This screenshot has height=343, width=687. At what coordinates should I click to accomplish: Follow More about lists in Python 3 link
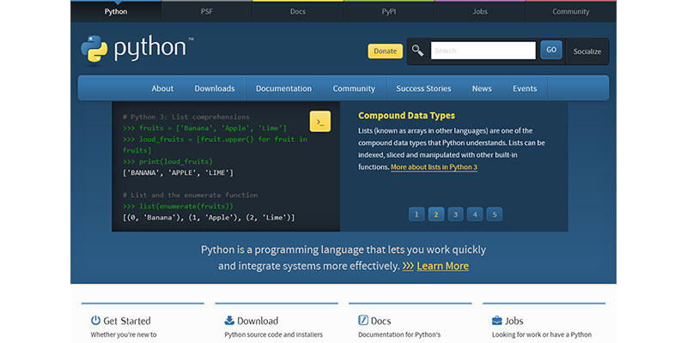434,167
